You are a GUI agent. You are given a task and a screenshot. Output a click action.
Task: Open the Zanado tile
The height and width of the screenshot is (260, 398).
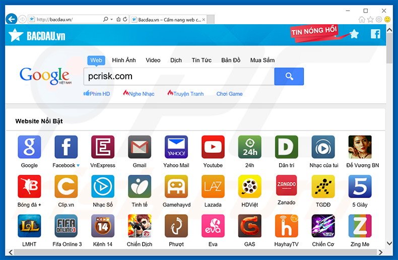(x=286, y=185)
